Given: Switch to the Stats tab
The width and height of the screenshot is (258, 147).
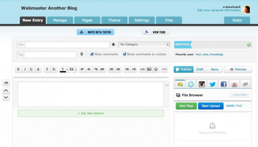Looking at the screenshot, I should coord(237,20).
